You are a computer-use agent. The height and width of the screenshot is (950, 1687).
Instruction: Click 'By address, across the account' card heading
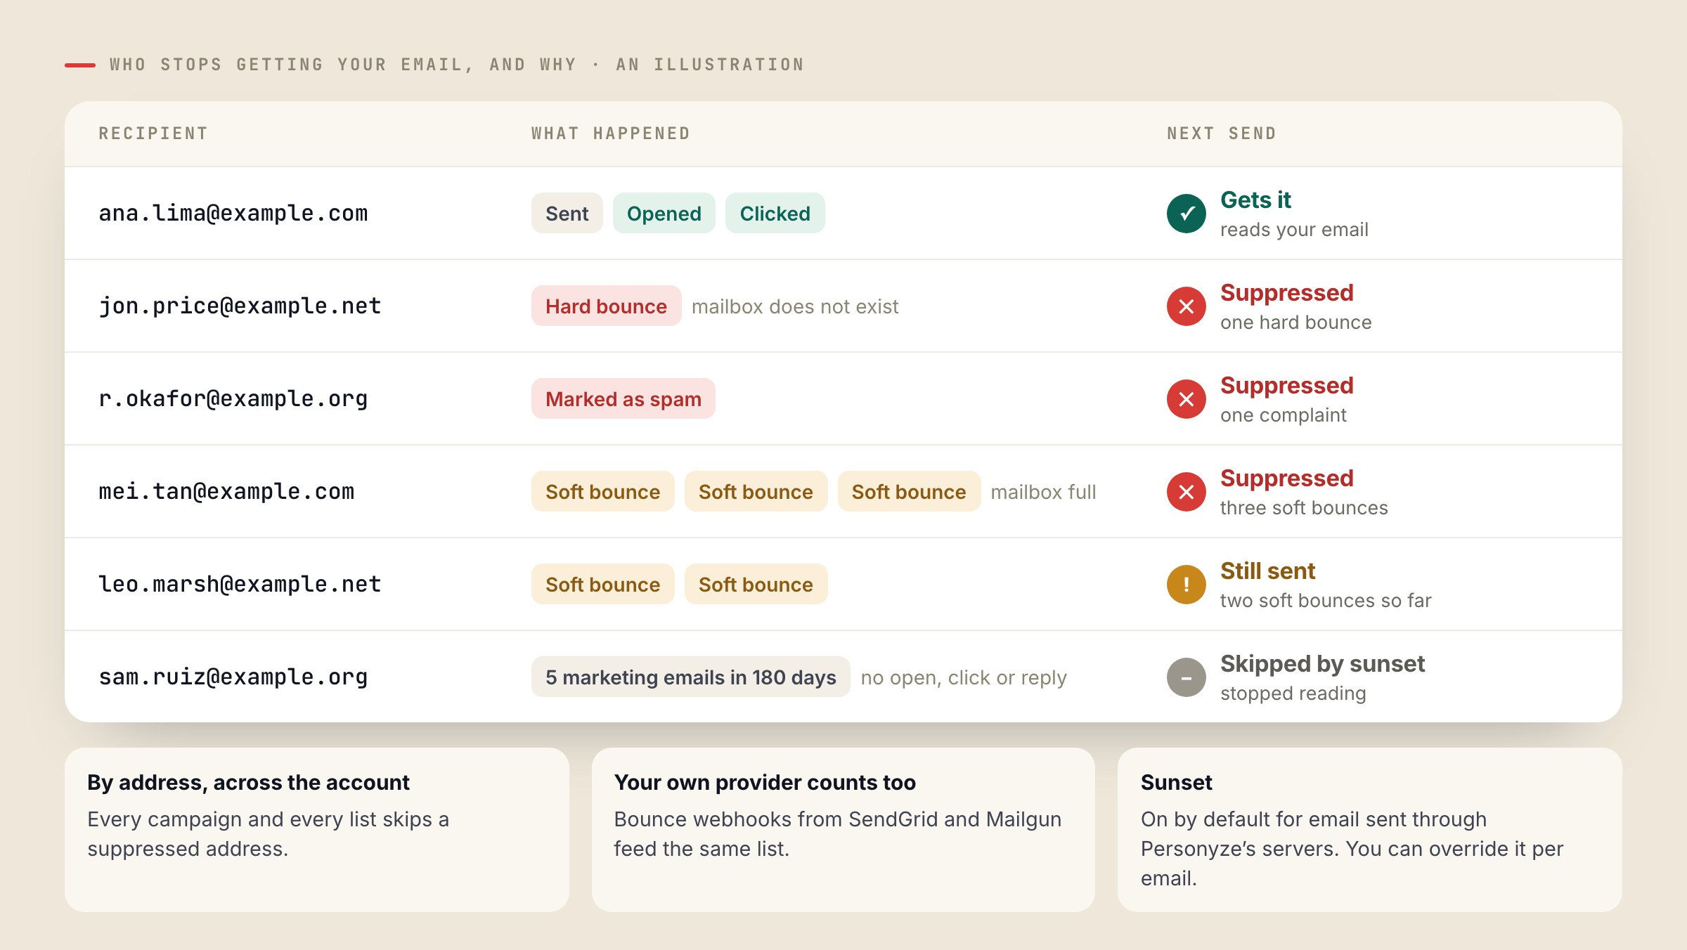pos(248,783)
